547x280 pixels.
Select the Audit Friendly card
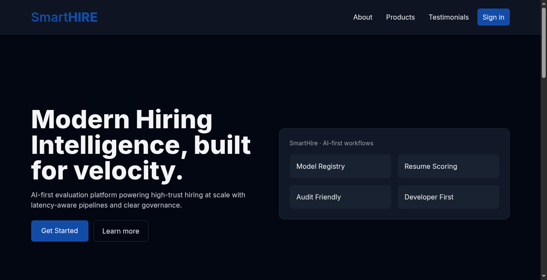[340, 197]
